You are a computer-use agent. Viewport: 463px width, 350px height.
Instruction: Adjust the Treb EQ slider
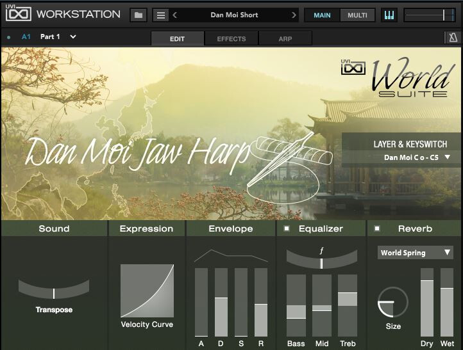(348, 305)
